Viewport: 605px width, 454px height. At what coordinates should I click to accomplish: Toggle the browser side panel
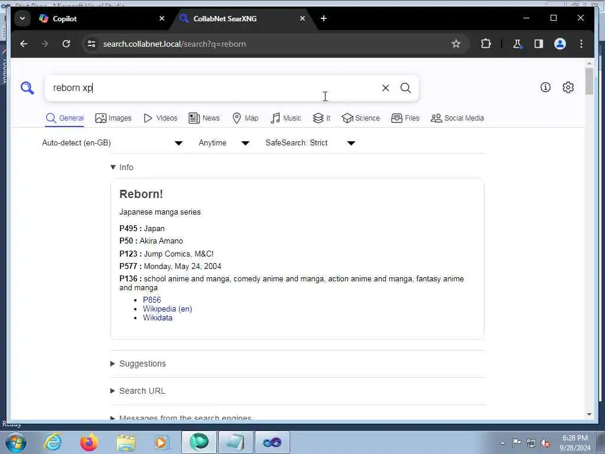539,44
